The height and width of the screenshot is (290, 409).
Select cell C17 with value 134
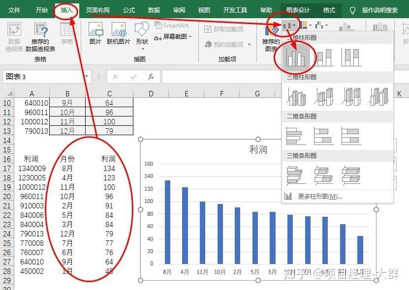tap(109, 168)
